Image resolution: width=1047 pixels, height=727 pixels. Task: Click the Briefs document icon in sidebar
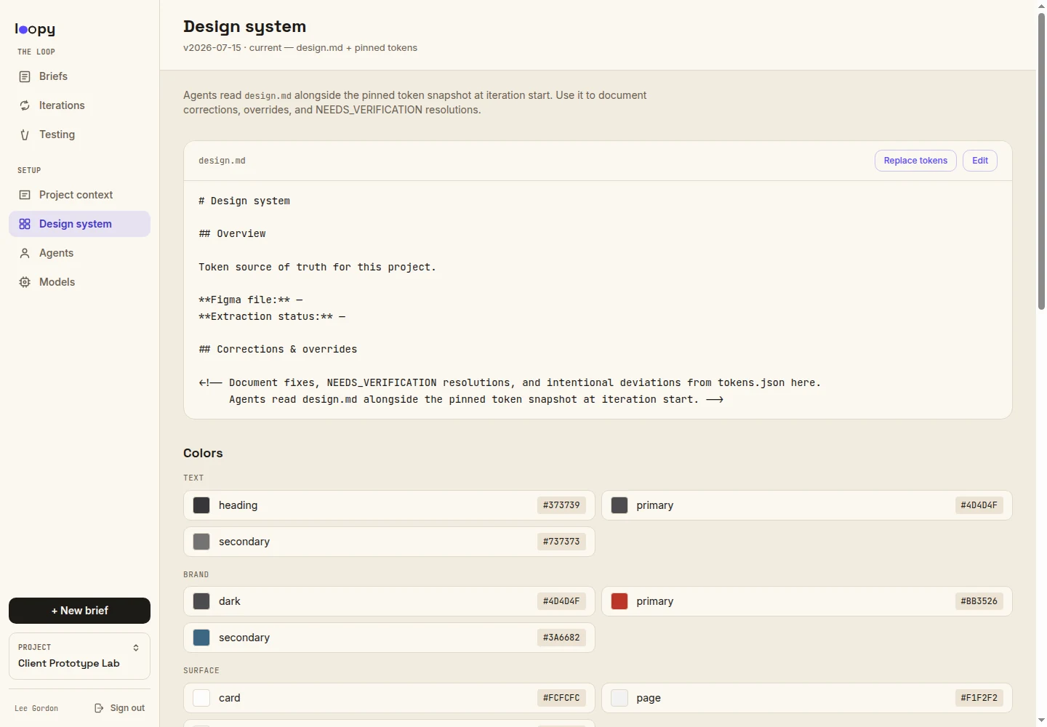point(25,76)
